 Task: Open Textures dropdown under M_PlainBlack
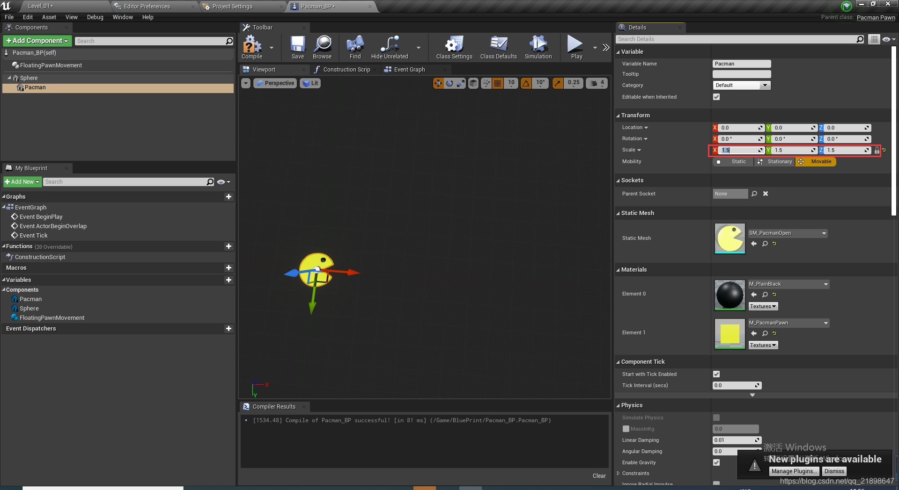[763, 307]
